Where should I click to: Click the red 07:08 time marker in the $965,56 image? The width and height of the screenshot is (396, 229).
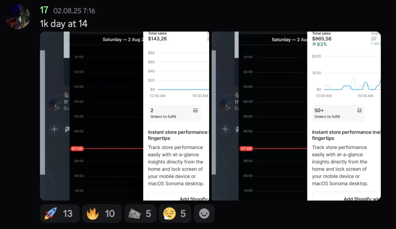(246, 149)
